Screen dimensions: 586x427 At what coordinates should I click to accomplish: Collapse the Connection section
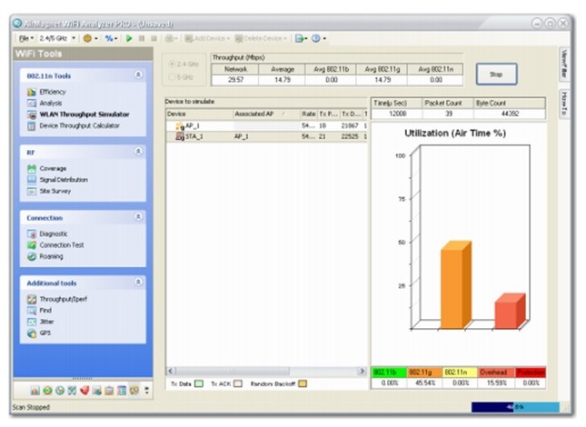pos(138,218)
